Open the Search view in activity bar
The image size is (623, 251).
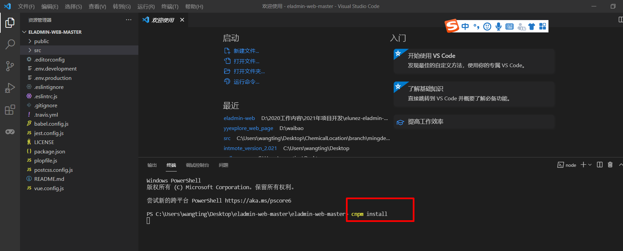[x=10, y=44]
